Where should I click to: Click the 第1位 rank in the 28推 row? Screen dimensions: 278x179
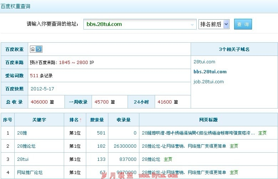[75, 133]
